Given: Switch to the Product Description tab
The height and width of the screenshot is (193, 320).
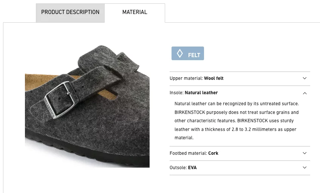Looking at the screenshot, I should (70, 13).
